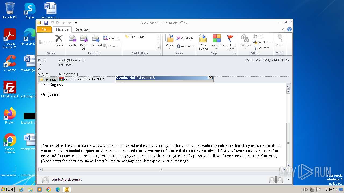Show the Message body tab
344x193 pixels.
[x=48, y=80]
